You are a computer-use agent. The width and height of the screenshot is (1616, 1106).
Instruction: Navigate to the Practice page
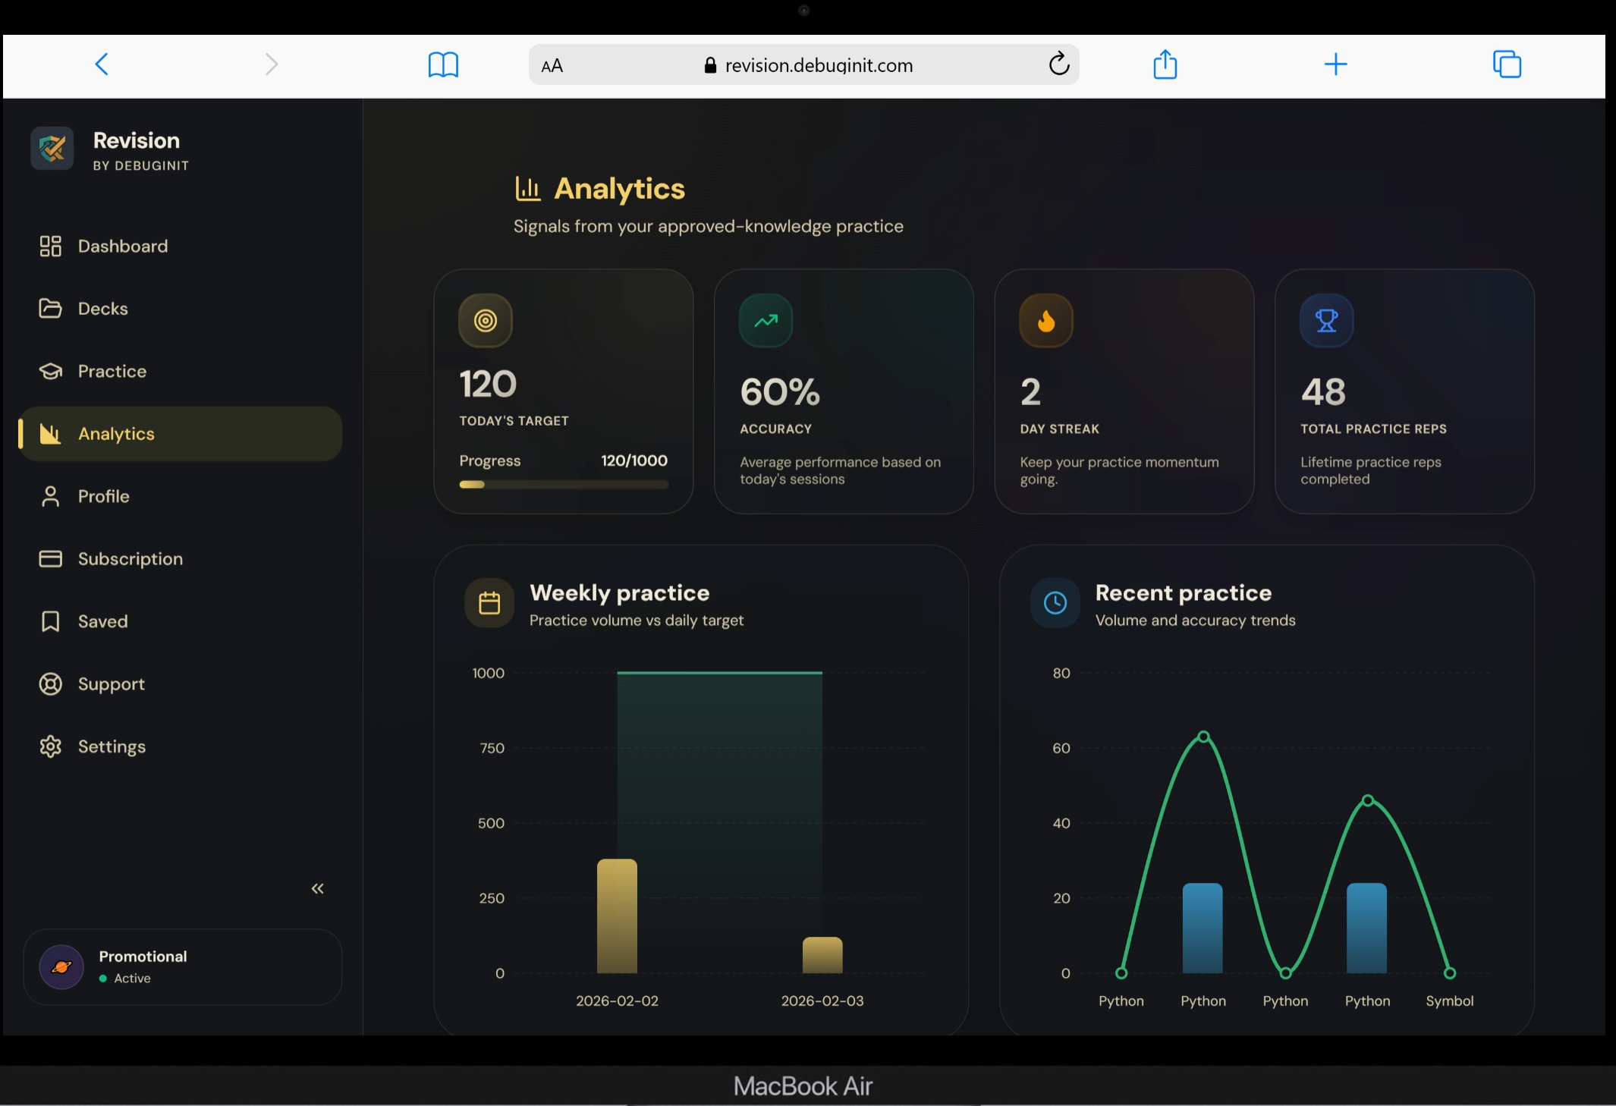tap(112, 372)
